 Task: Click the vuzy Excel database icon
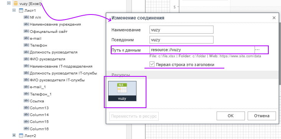point(16,3)
